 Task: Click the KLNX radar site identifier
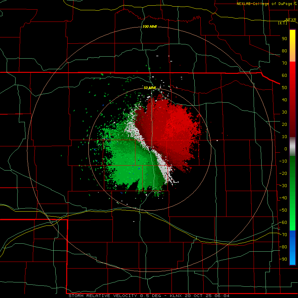(x=176, y=296)
